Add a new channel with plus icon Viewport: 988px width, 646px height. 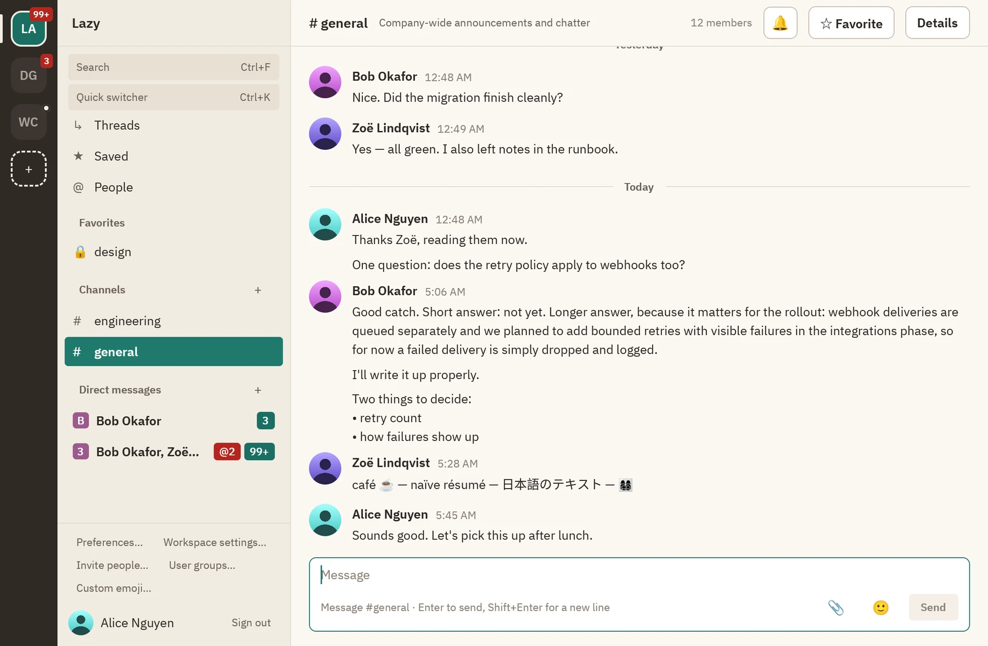click(257, 290)
